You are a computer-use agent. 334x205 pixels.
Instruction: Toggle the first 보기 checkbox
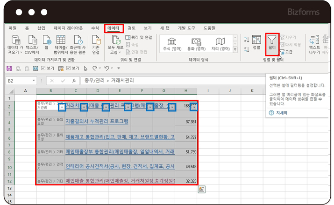click(x=43, y=68)
